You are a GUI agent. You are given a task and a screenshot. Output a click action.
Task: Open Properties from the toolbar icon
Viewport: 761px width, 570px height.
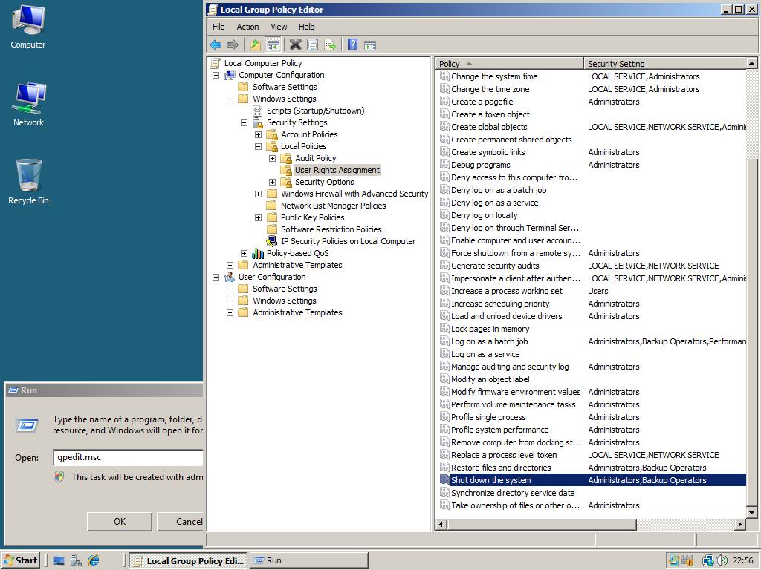(313, 45)
